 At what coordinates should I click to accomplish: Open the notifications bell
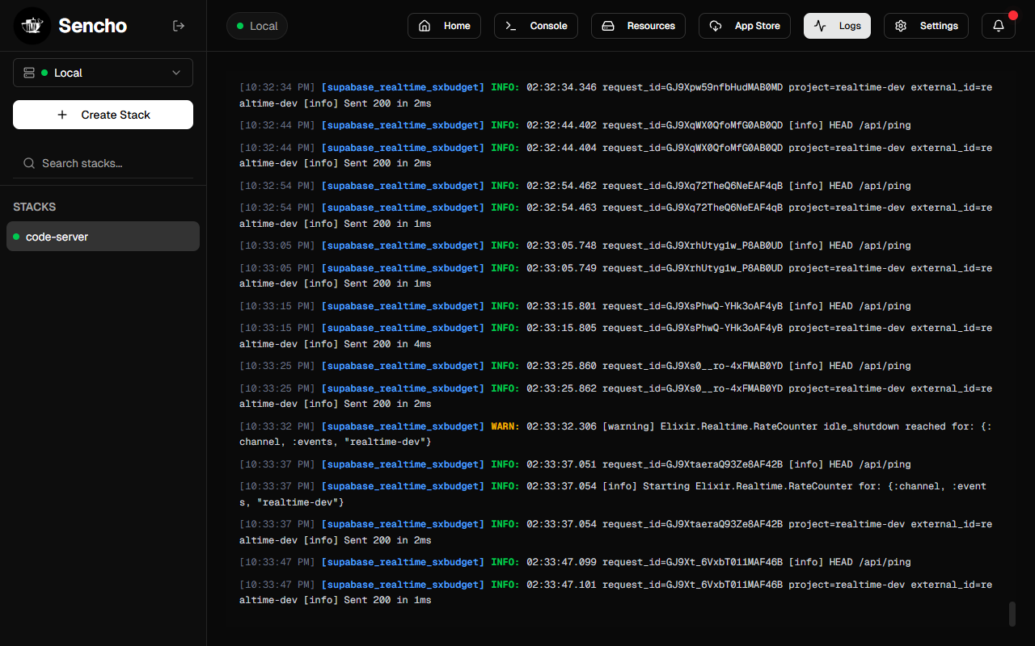pos(999,26)
